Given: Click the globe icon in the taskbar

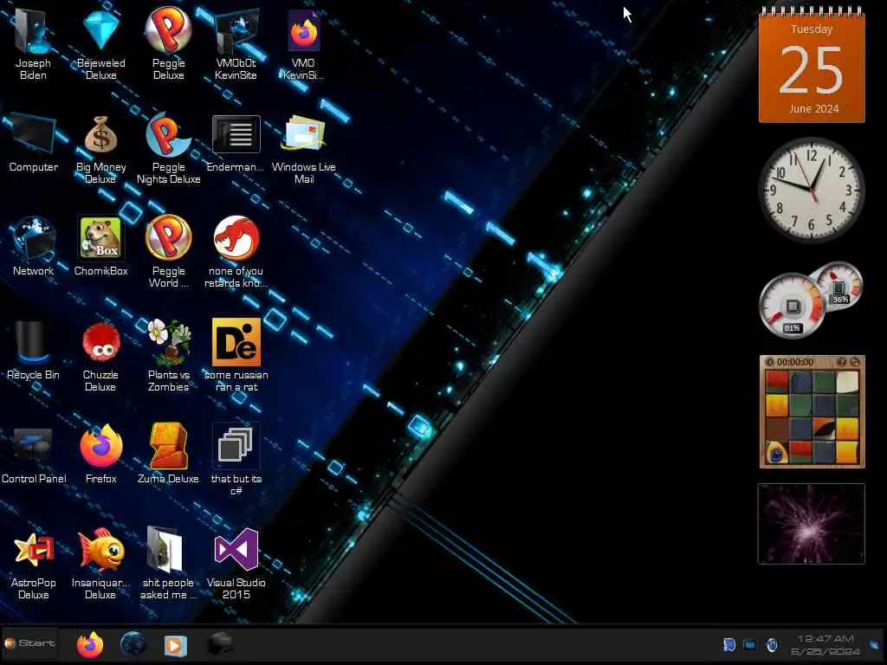Looking at the screenshot, I should pos(133,644).
